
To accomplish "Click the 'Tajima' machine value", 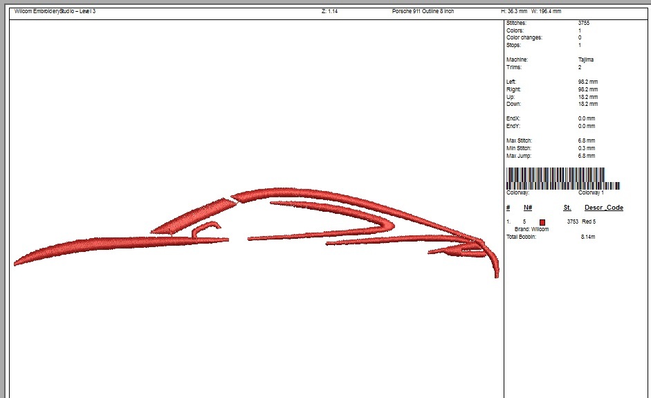I will pyautogui.click(x=586, y=60).
